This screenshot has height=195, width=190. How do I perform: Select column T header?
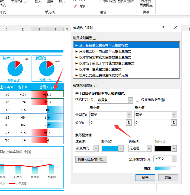coord(55,29)
